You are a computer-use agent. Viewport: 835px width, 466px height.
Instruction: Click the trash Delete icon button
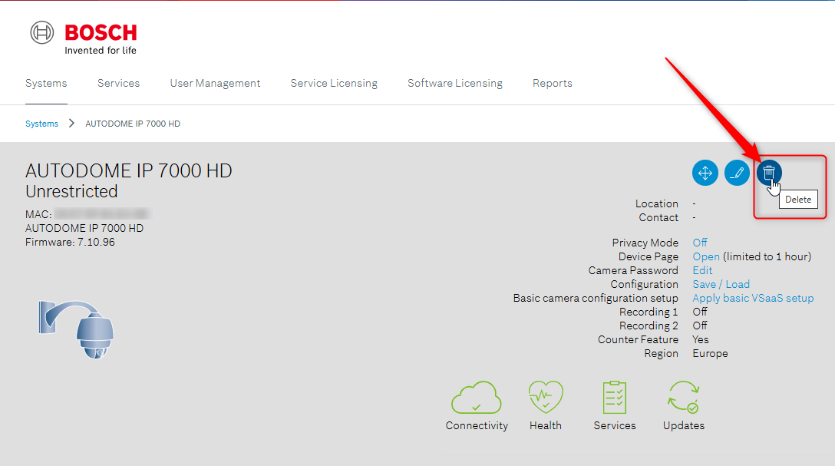tap(769, 173)
